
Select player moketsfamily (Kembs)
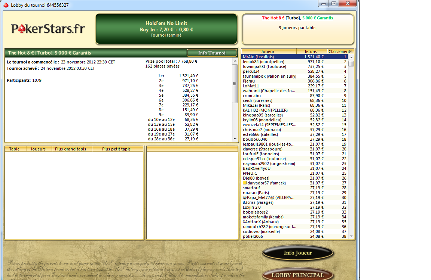click(x=294, y=217)
